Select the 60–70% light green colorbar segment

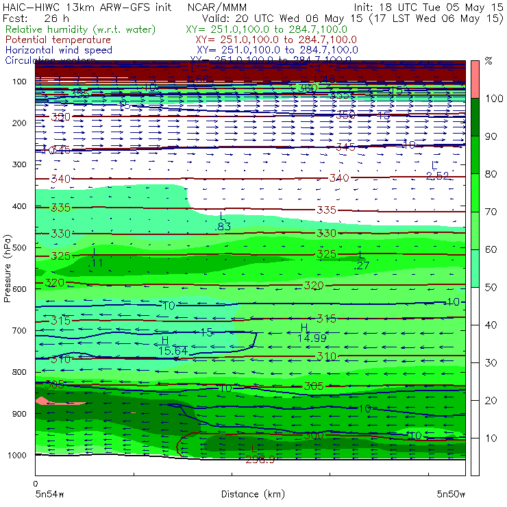click(x=475, y=230)
